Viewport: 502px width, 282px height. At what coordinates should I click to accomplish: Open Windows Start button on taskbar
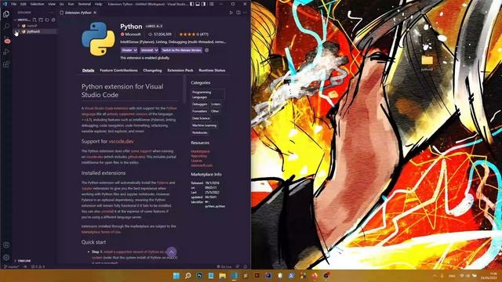[176, 276]
